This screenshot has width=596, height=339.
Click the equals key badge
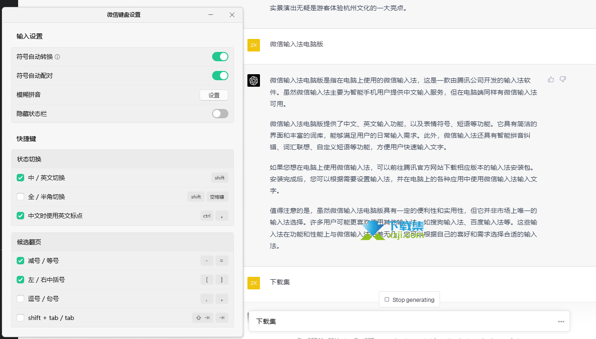tap(221, 261)
